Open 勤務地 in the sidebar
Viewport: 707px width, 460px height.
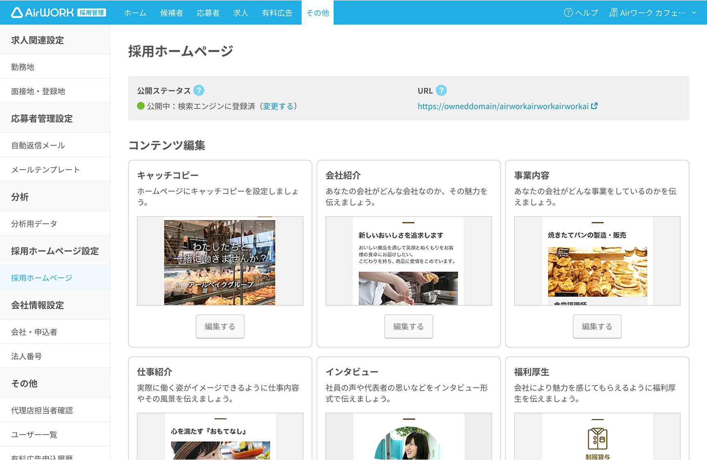tap(55, 67)
